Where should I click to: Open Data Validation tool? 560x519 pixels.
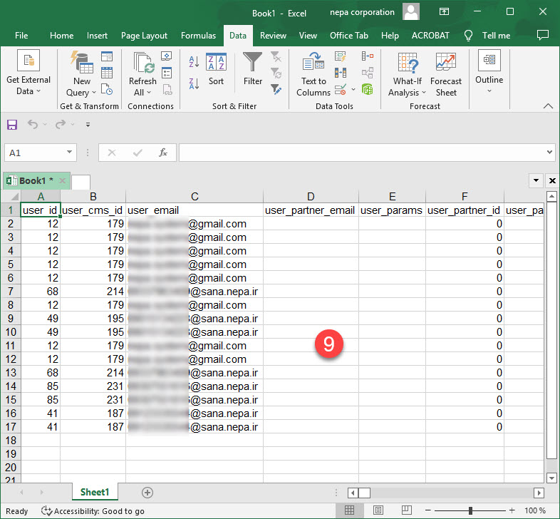[341, 89]
